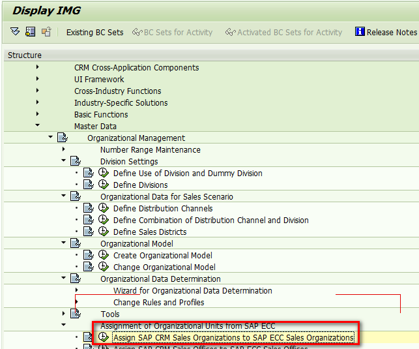Execute Assign SAP CRM Sales Organizations activity
This screenshot has width=419, height=349.
[x=104, y=337]
